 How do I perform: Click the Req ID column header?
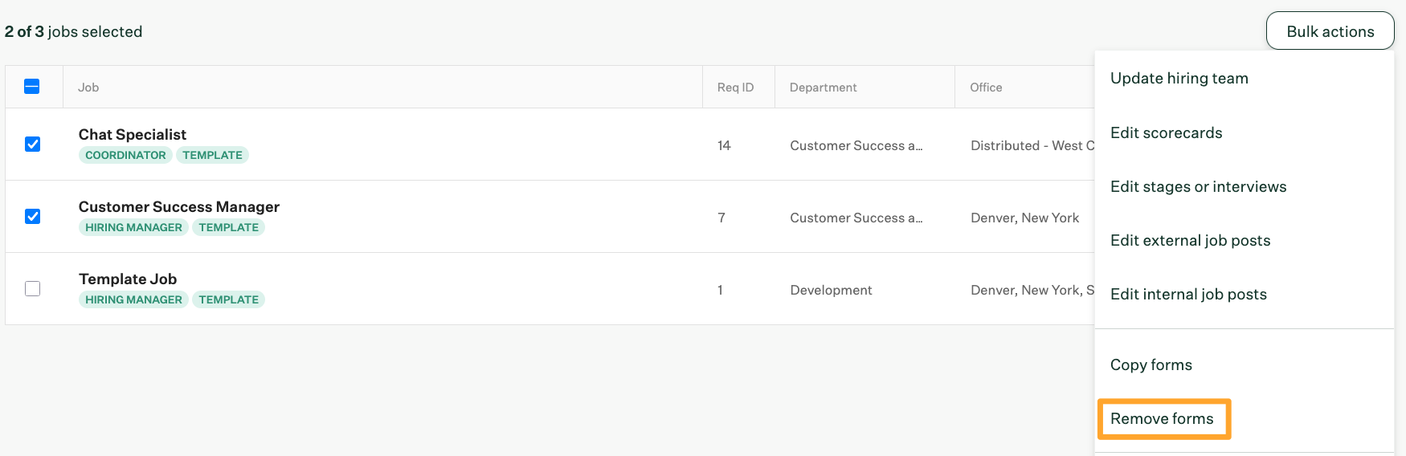click(x=735, y=88)
